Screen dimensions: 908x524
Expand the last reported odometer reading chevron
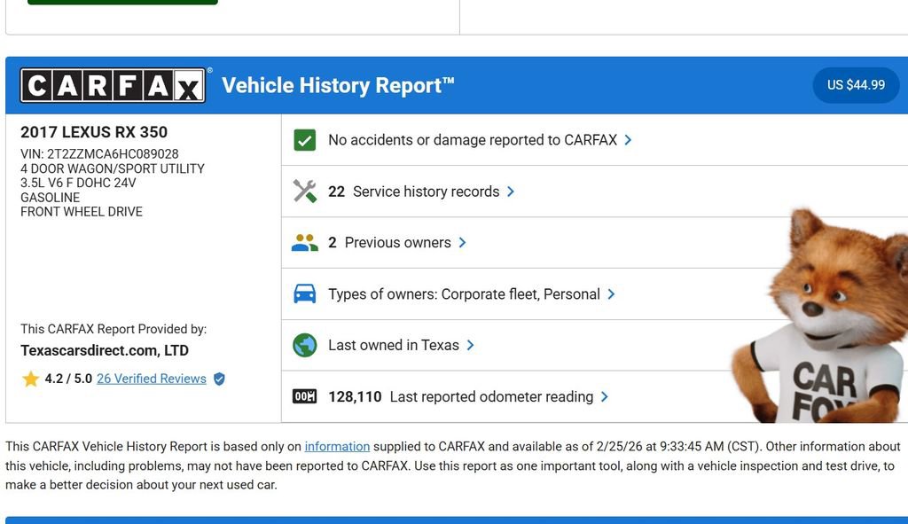(604, 396)
